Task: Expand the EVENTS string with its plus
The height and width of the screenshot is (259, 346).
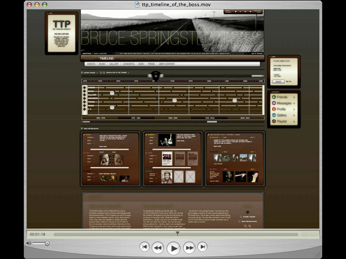Action: click(84, 87)
